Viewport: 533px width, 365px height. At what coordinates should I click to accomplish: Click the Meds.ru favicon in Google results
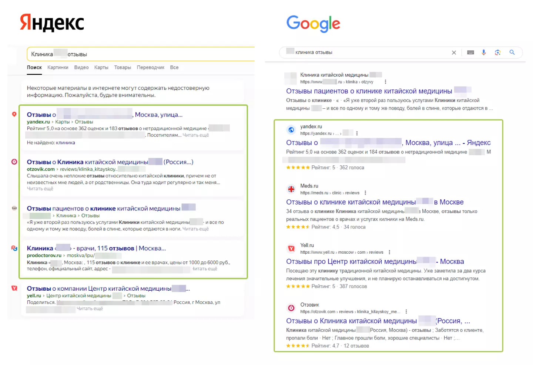pyautogui.click(x=291, y=189)
